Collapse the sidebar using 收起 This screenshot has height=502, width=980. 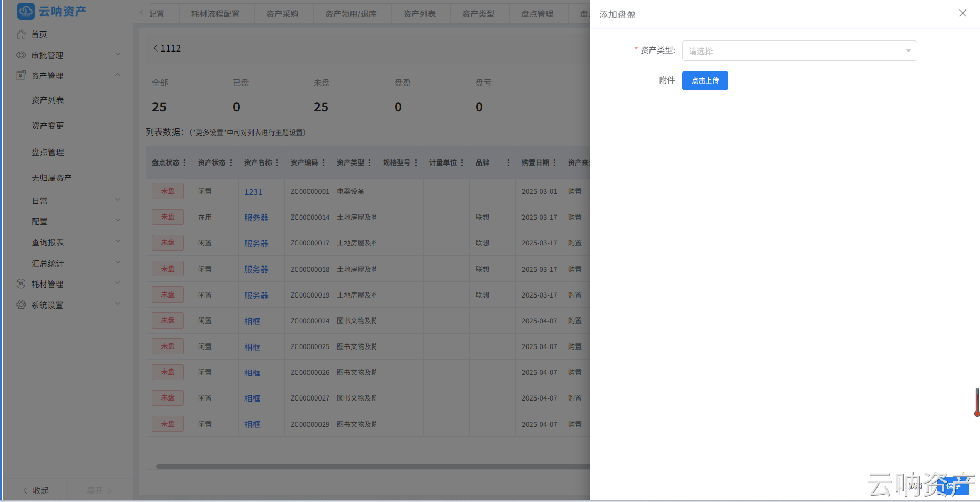(36, 490)
